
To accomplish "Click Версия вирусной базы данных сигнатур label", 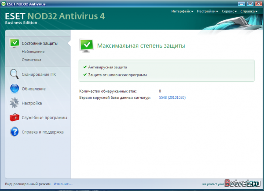I will (x=115, y=97).
